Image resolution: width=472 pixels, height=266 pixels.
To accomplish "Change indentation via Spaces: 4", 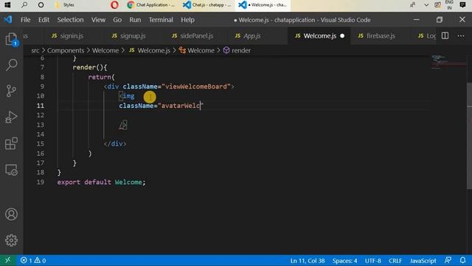I will (344, 260).
